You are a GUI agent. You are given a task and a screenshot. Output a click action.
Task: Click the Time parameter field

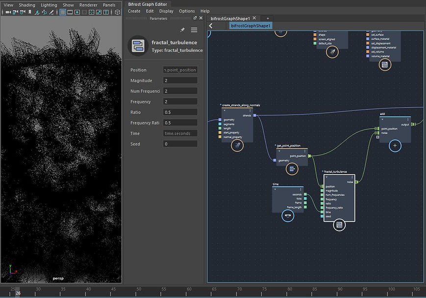(180, 134)
